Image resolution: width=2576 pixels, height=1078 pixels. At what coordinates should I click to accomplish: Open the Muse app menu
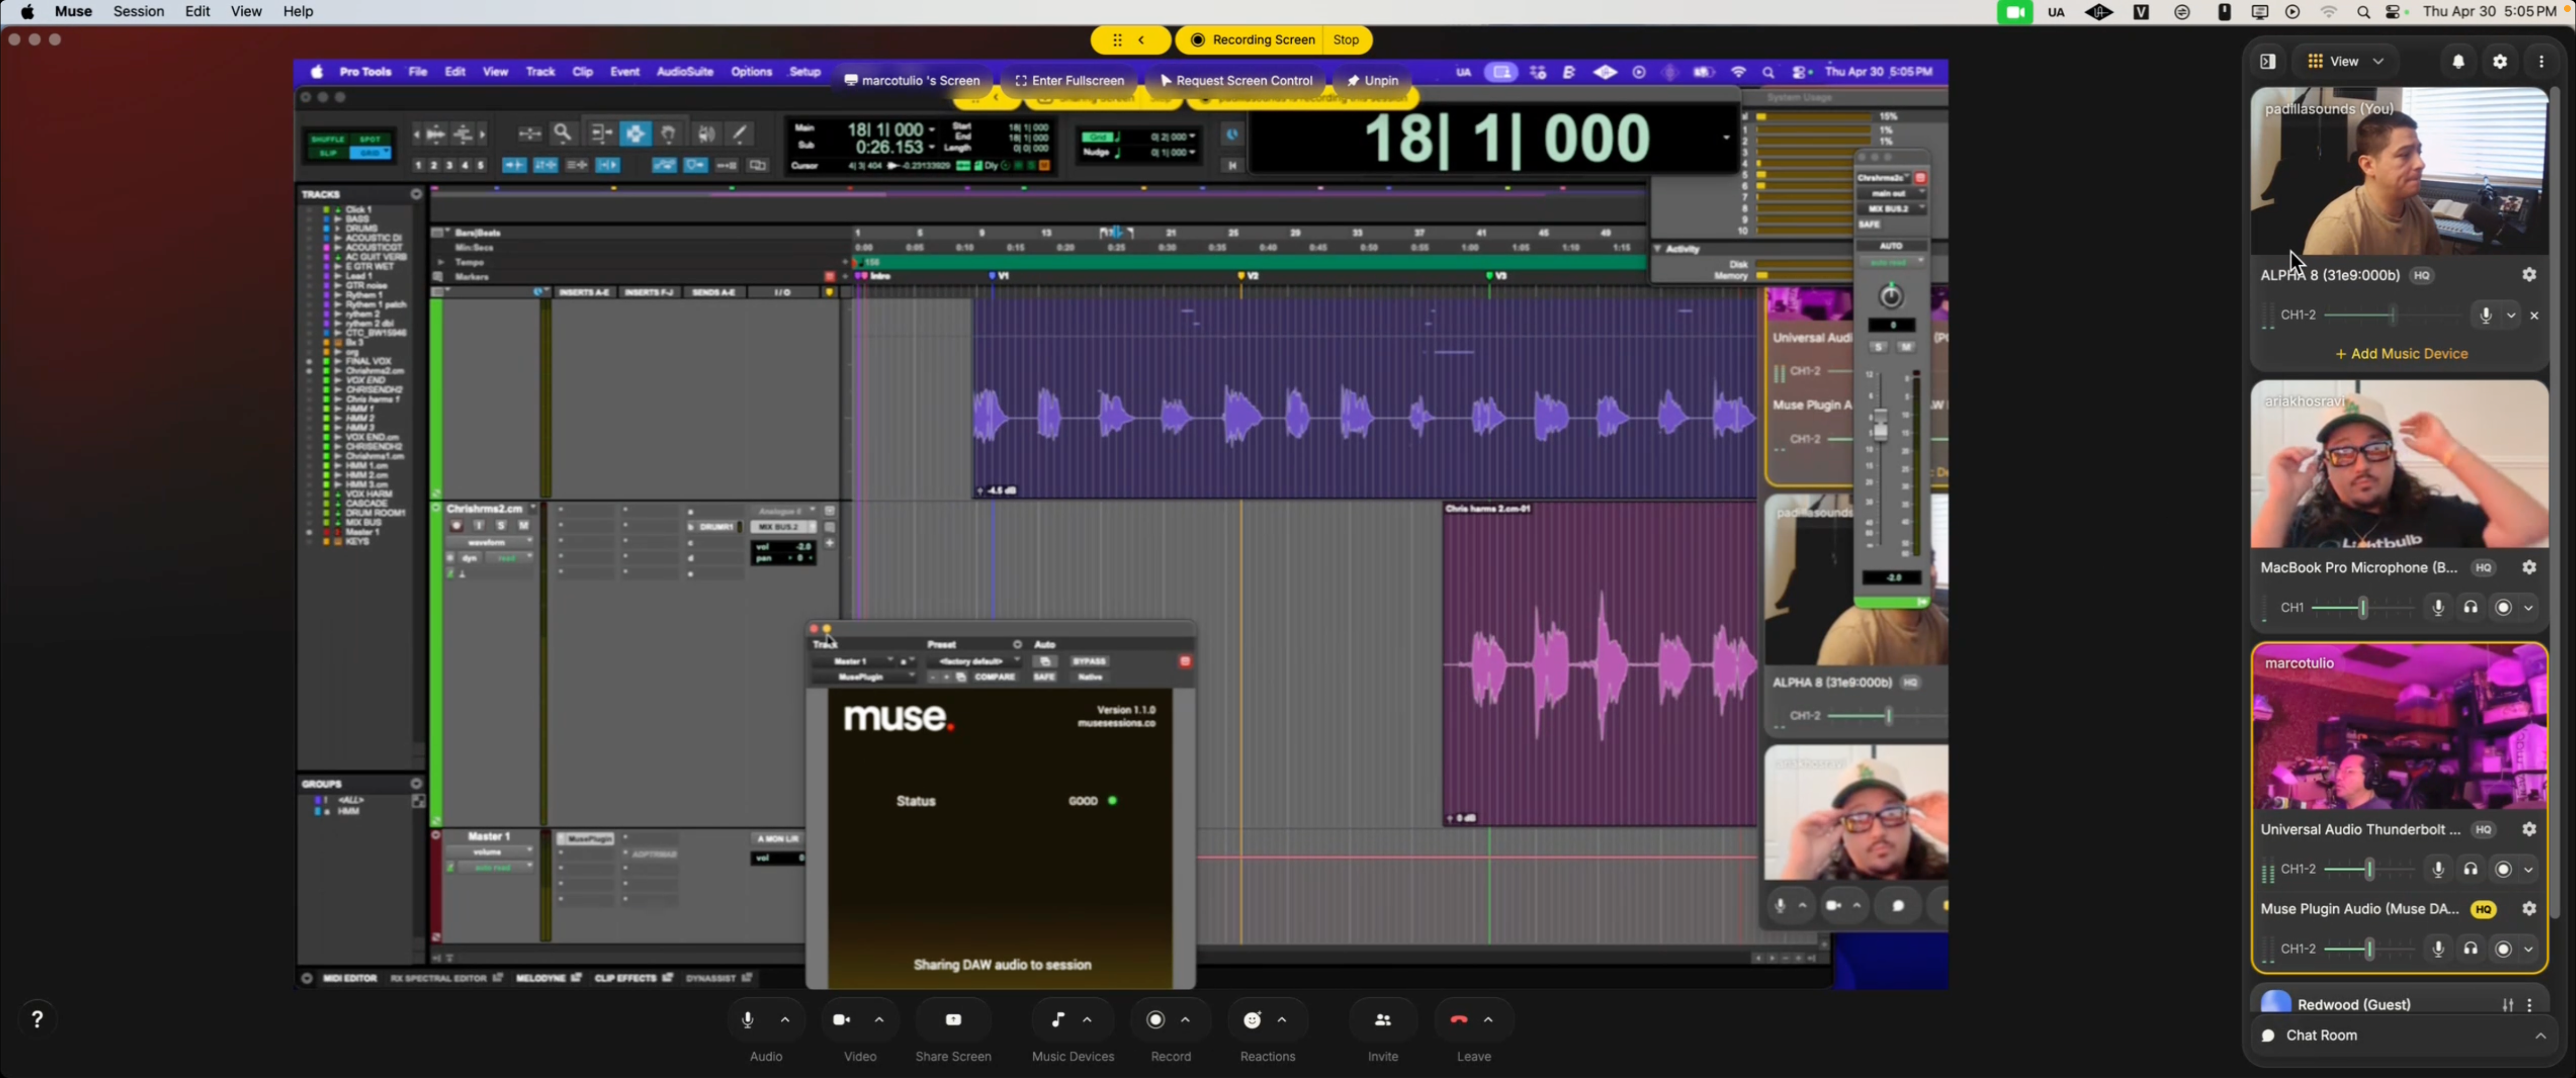(73, 12)
